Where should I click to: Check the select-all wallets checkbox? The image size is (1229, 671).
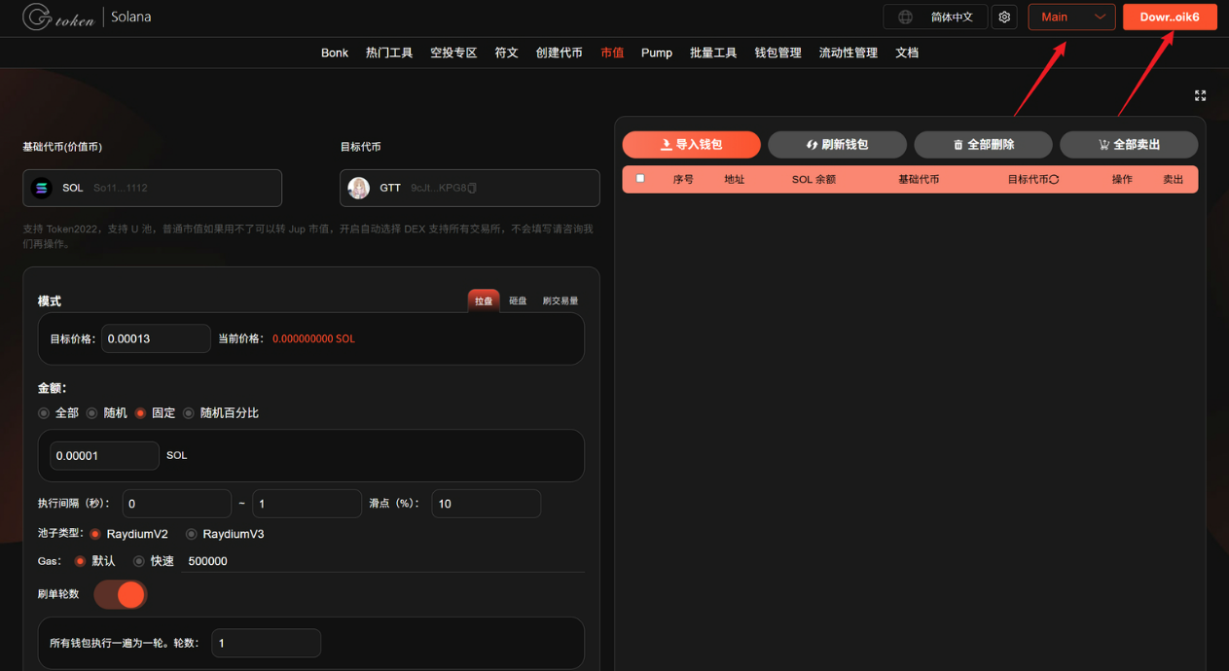point(640,179)
